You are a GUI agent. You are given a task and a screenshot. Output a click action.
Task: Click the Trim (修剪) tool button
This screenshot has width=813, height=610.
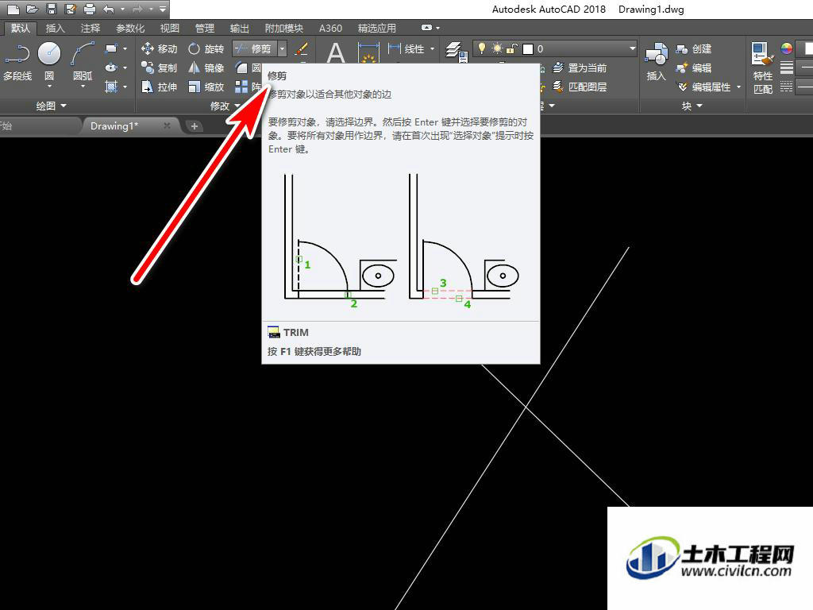point(255,48)
